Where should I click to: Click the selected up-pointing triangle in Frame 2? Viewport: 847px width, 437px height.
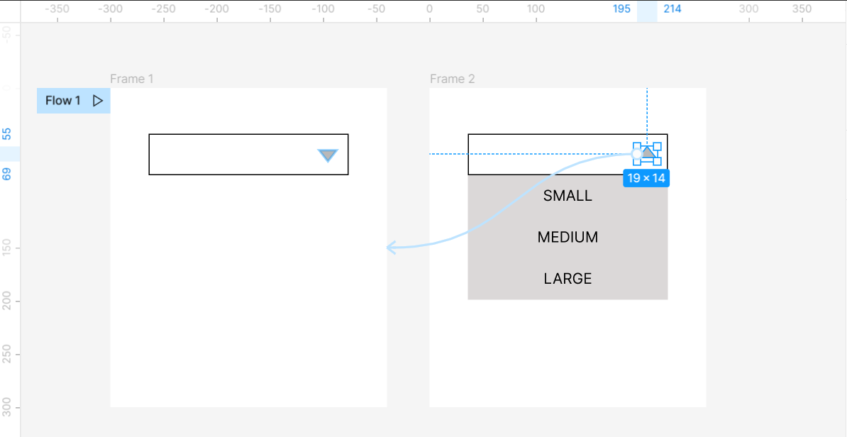[x=649, y=152]
